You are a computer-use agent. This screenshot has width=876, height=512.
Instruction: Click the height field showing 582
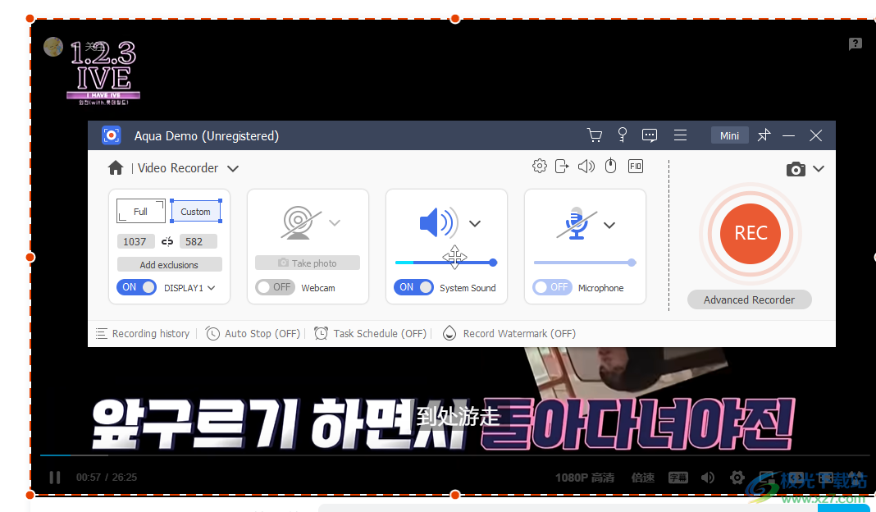point(198,241)
